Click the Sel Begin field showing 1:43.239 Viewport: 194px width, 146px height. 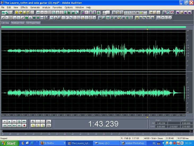[x=161, y=123]
